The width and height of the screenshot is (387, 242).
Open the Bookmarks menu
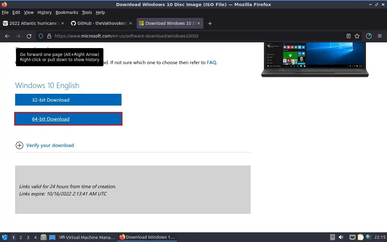click(67, 12)
